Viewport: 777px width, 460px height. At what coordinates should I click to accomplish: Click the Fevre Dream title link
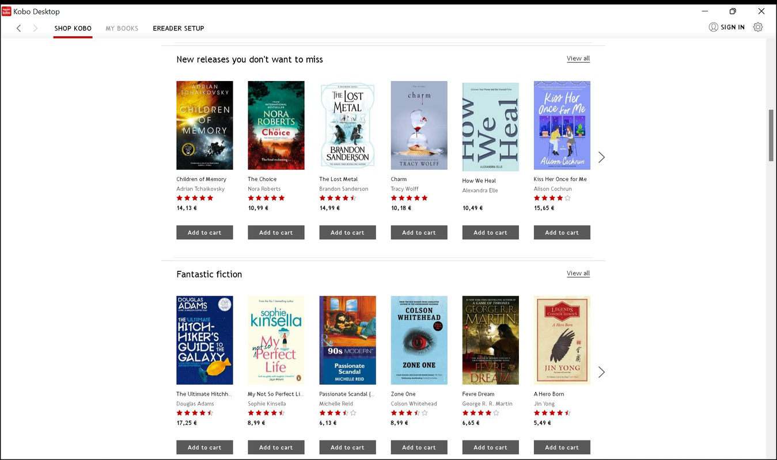(478, 394)
